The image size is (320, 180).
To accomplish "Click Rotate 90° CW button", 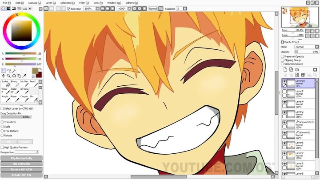I will click(x=21, y=175).
